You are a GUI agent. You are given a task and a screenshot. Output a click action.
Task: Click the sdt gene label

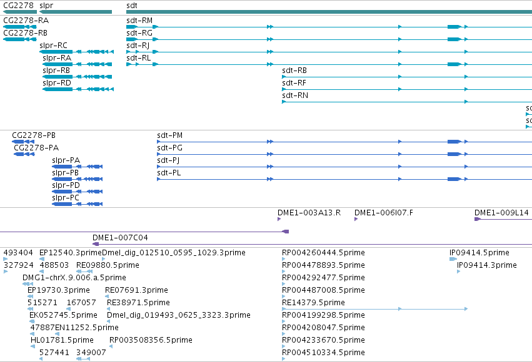[x=132, y=6]
